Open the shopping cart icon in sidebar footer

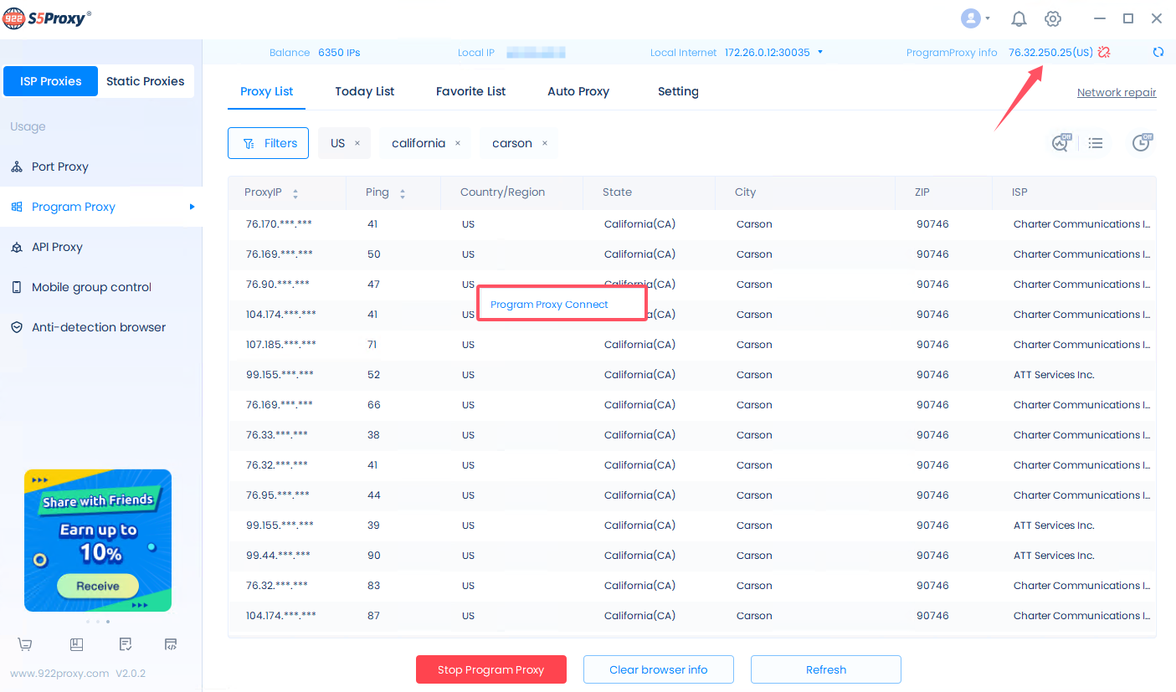click(25, 644)
